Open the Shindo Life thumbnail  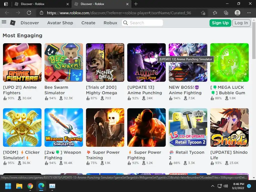[229, 127]
